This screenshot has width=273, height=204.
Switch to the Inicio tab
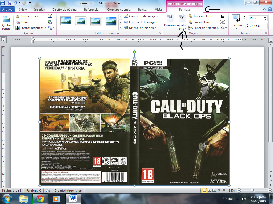point(23,10)
